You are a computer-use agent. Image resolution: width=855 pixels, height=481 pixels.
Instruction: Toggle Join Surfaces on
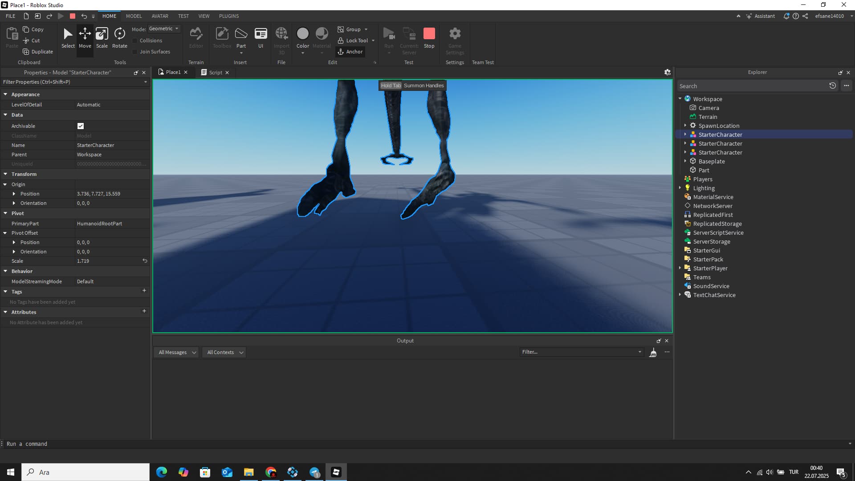click(135, 52)
